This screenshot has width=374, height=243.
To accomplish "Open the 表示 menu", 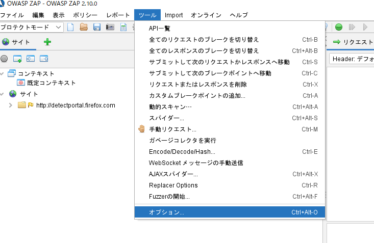I will (x=59, y=15).
